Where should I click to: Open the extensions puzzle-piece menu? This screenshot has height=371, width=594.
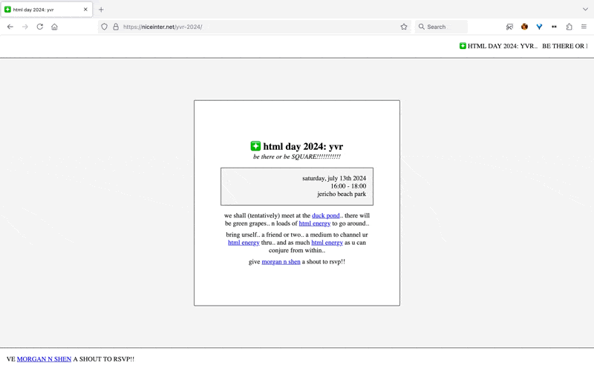(569, 27)
